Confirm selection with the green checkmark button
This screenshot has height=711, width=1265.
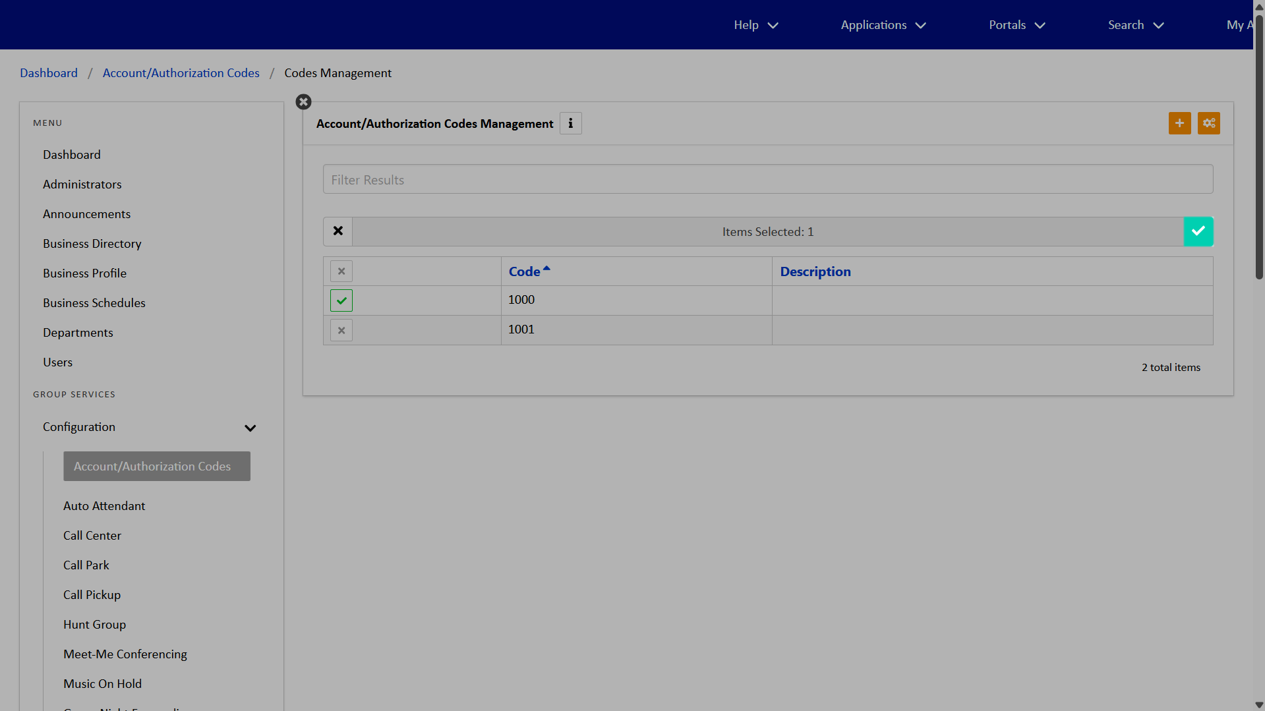pos(1198,231)
